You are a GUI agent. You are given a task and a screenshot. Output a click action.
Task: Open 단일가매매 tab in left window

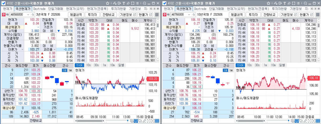56,9
